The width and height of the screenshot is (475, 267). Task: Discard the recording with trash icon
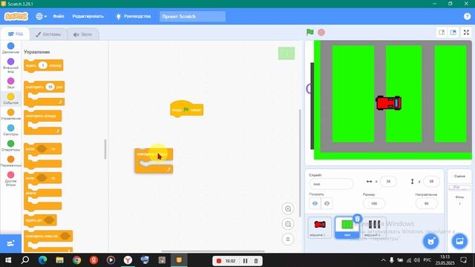pos(256,260)
